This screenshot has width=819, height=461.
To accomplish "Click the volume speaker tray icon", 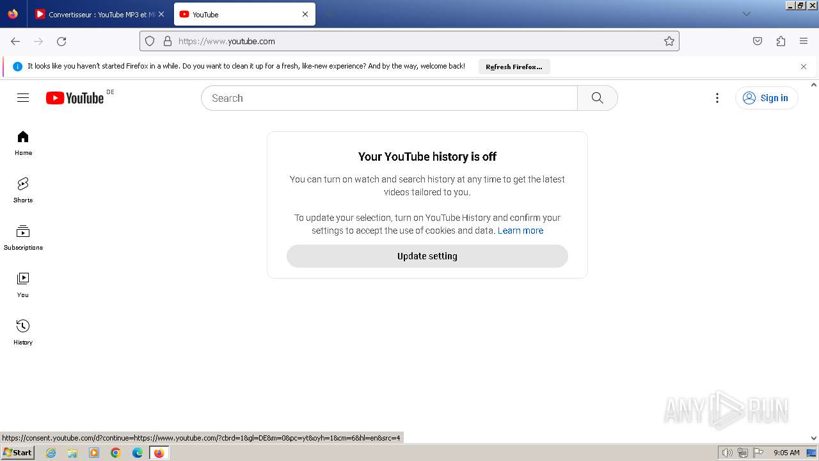I will pyautogui.click(x=727, y=453).
